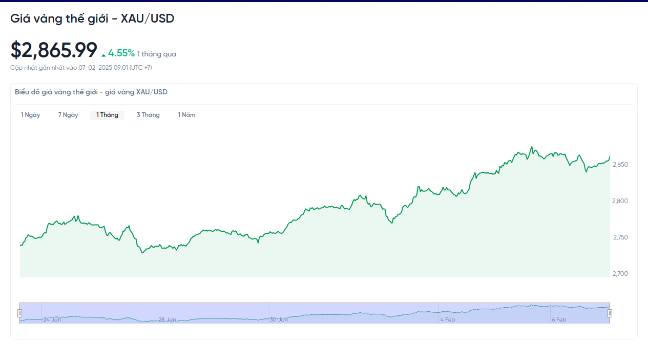Click the 30 Jan navigator marker

pyautogui.click(x=279, y=319)
